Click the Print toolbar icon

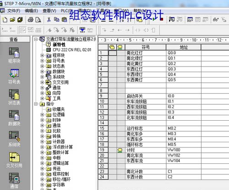point(31,20)
